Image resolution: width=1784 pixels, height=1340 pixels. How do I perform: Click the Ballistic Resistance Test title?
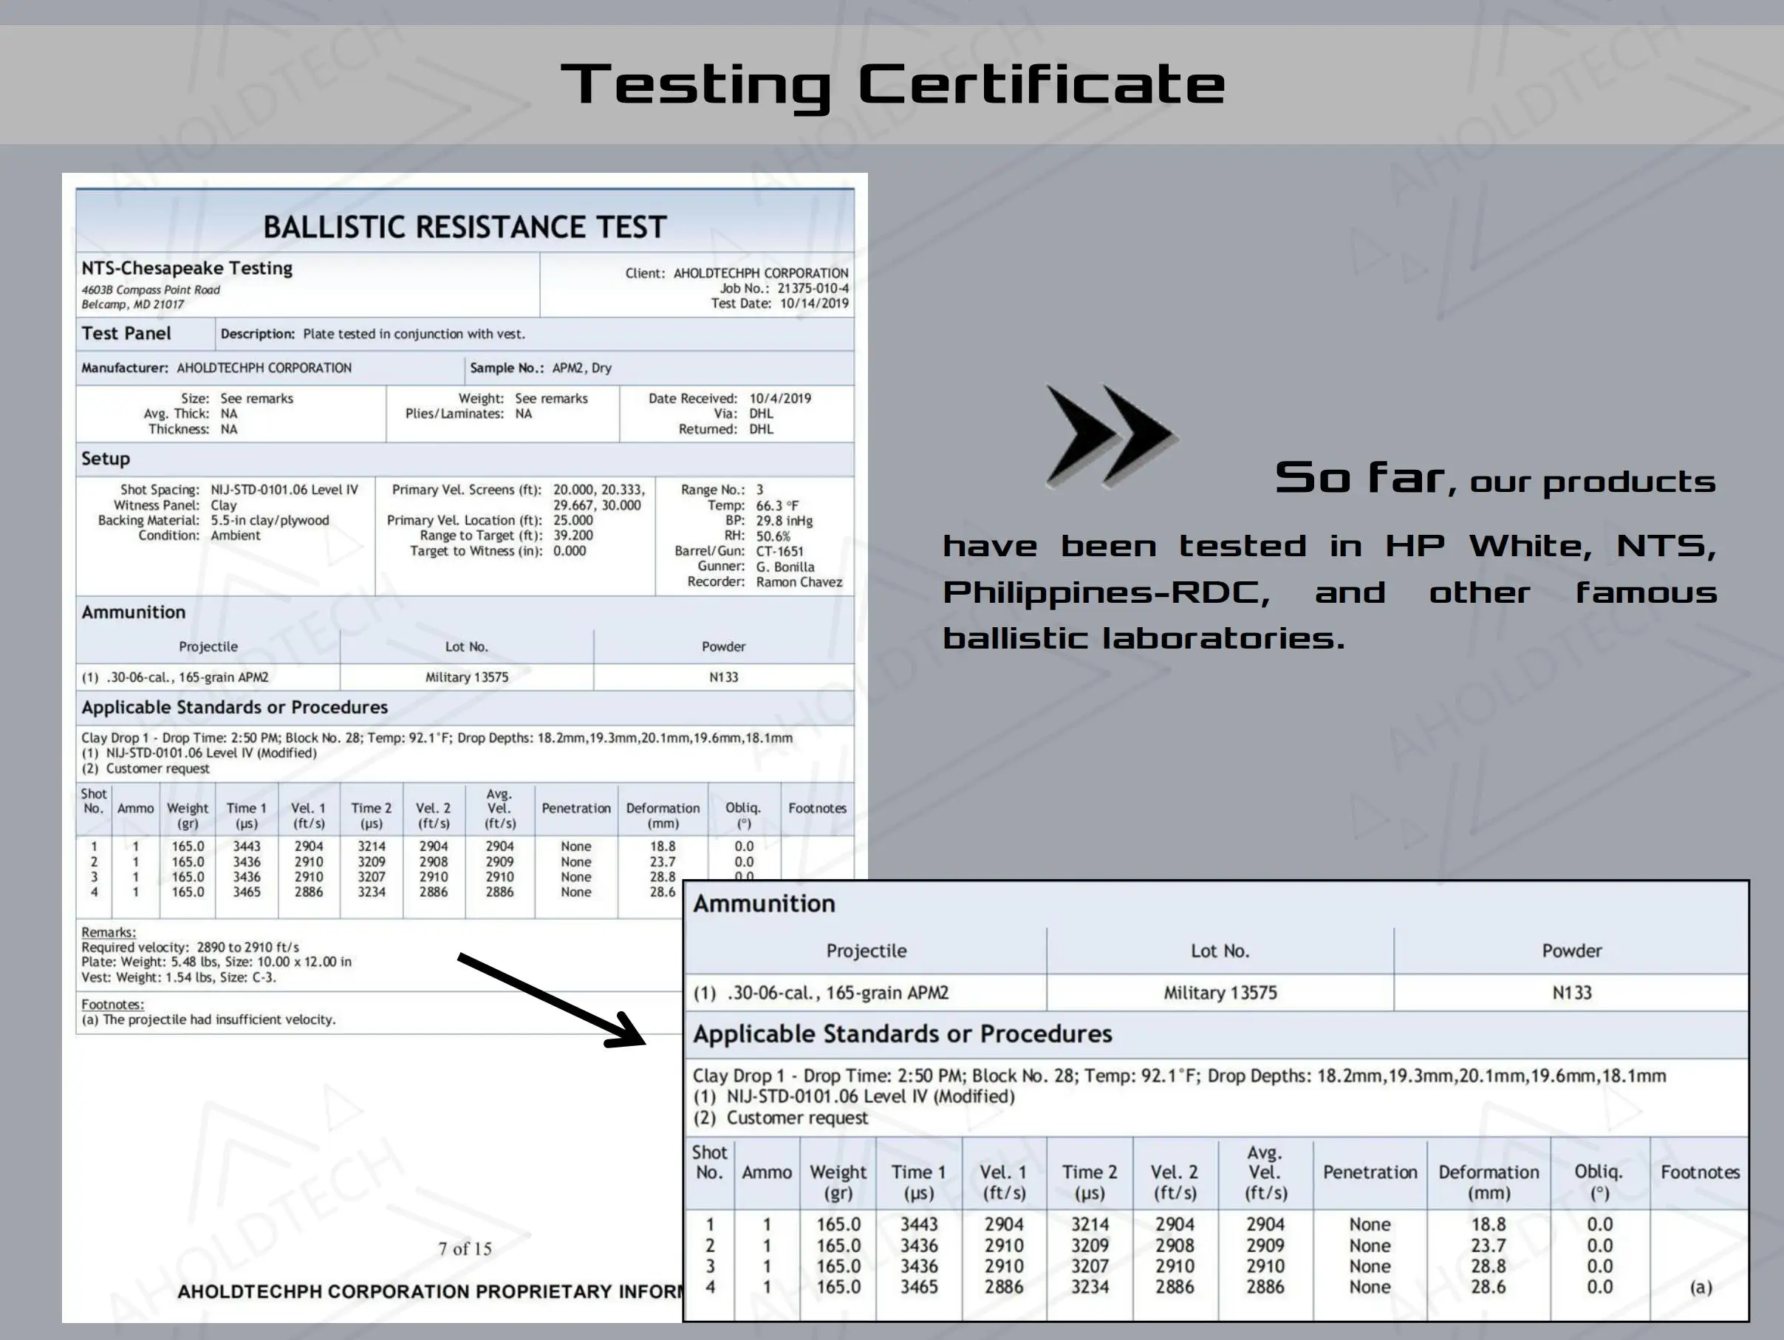coord(465,227)
